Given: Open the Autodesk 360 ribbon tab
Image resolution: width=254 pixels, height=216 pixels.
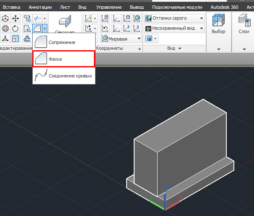Looking at the screenshot, I should (224, 7).
